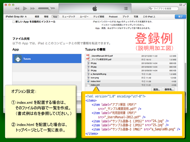This screenshot has height=142, width=190.
Task: Select the Tuzura app row
Action: click(x=47, y=59)
